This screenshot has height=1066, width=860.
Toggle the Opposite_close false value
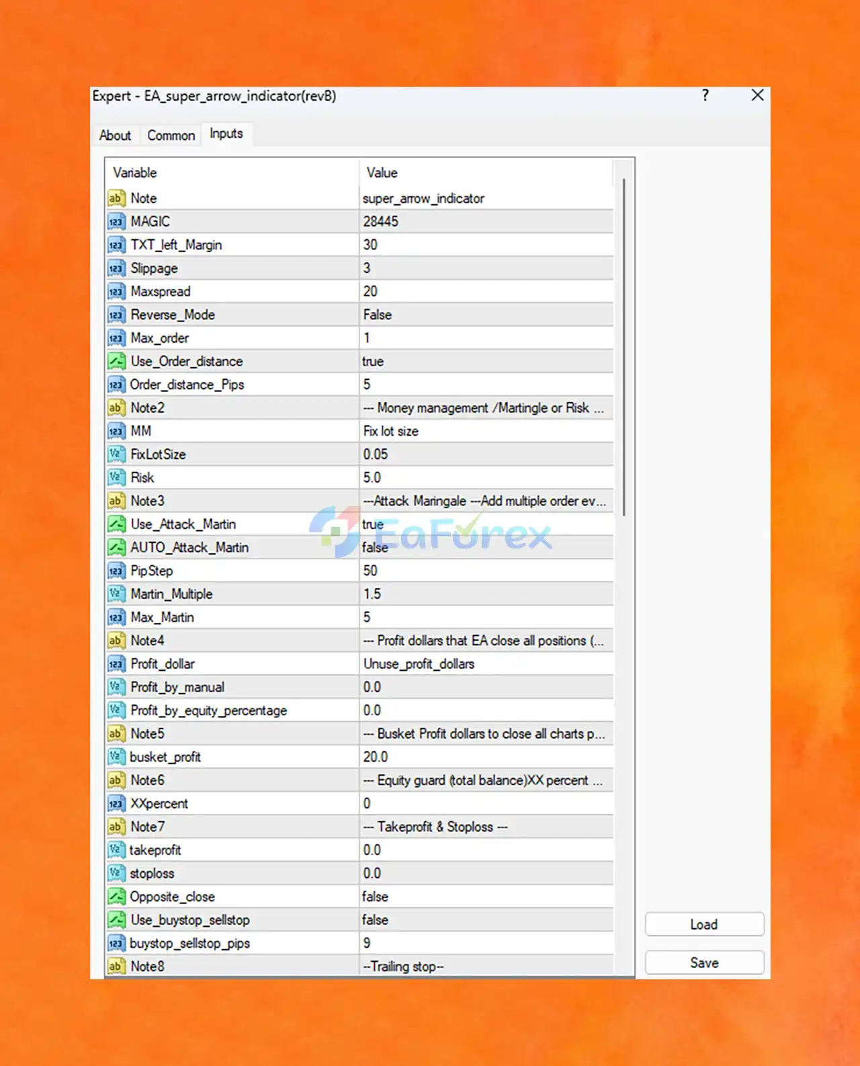[486, 897]
